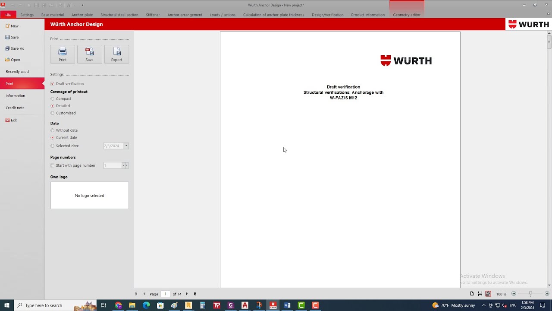The height and width of the screenshot is (311, 552).
Task: Switch to whole page view
Action: pos(472,294)
